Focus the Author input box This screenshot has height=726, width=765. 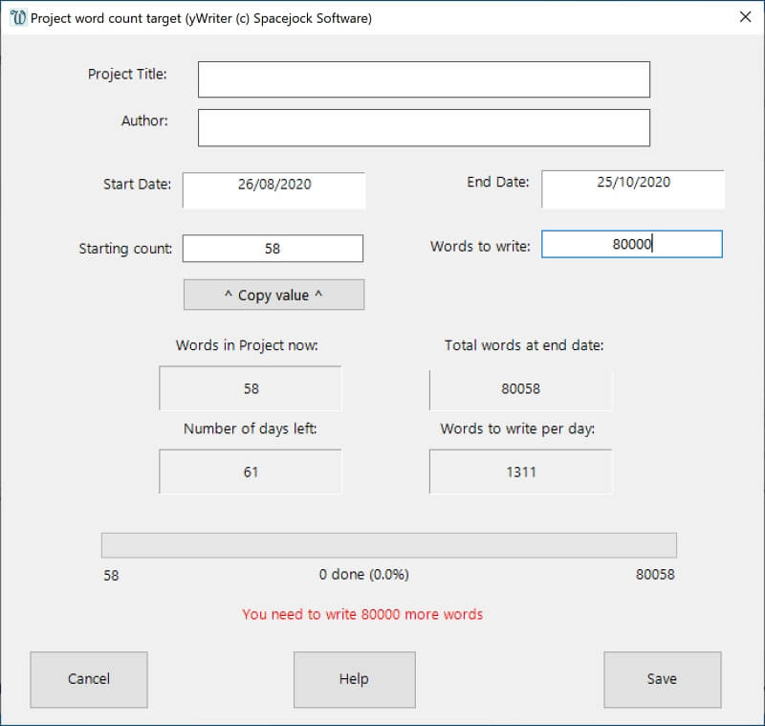click(x=424, y=127)
